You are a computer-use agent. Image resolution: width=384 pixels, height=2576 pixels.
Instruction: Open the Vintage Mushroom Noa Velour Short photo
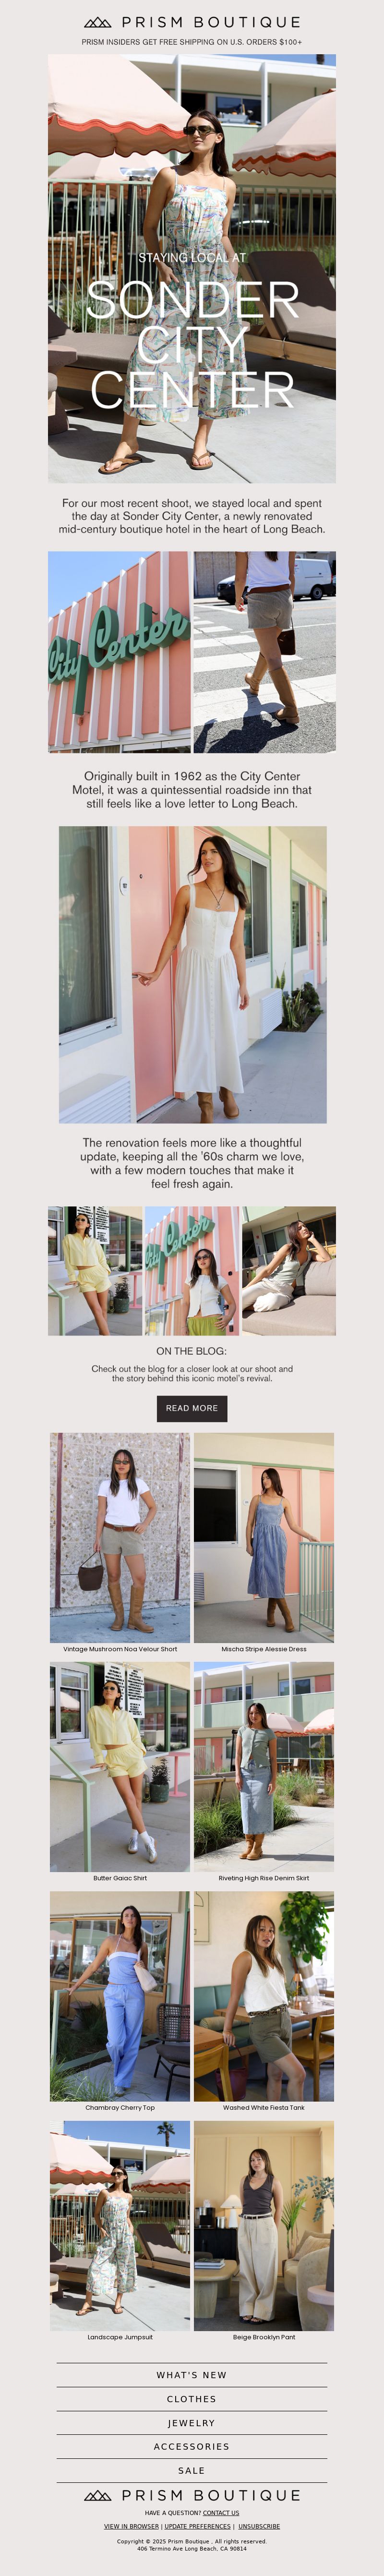(x=120, y=1537)
